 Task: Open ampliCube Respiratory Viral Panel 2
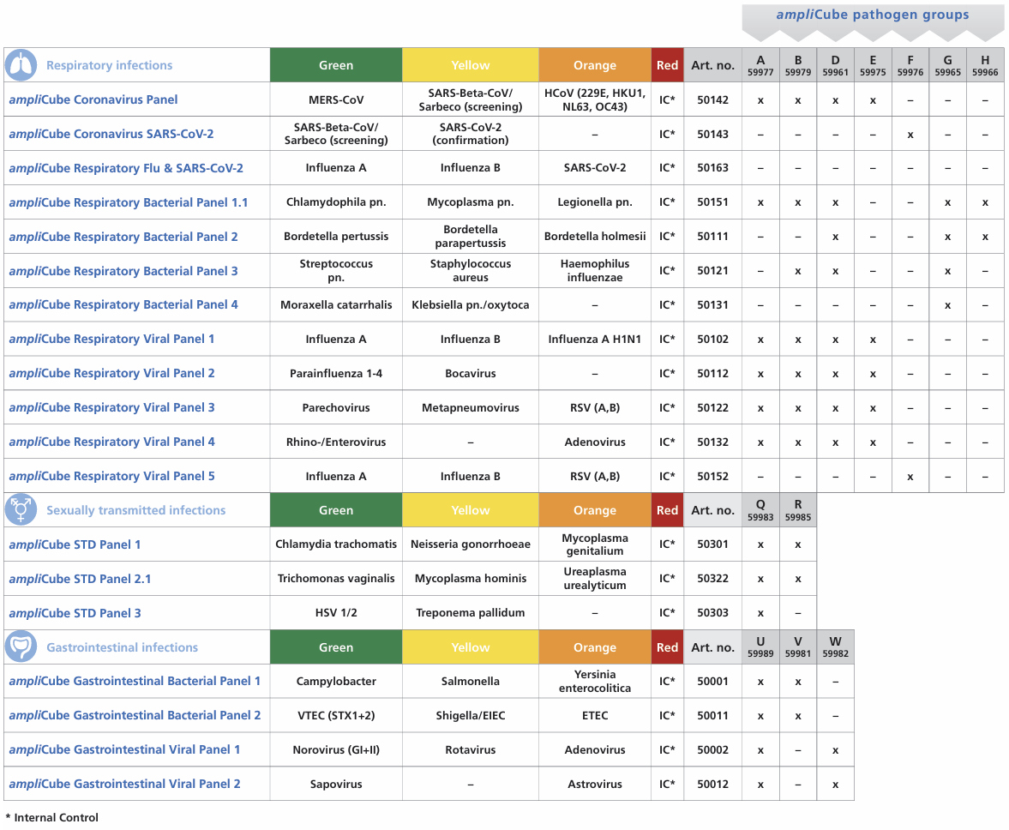[x=111, y=373]
